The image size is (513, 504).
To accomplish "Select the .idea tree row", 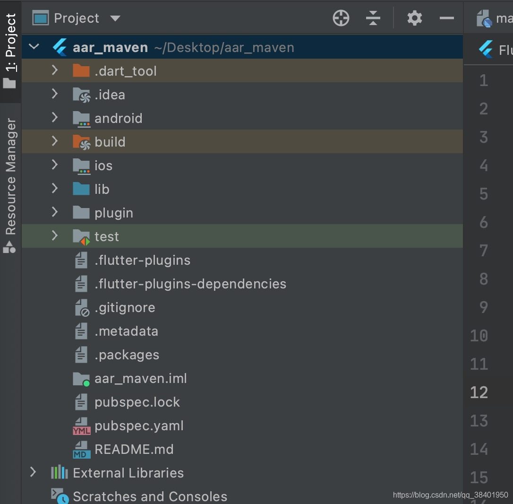I will 242,94.
